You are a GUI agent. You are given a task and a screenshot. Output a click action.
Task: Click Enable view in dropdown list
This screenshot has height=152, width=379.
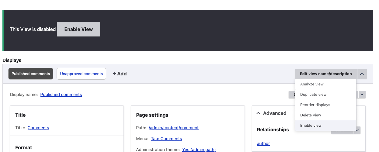[311, 126]
